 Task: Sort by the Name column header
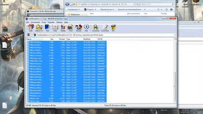click(35, 39)
